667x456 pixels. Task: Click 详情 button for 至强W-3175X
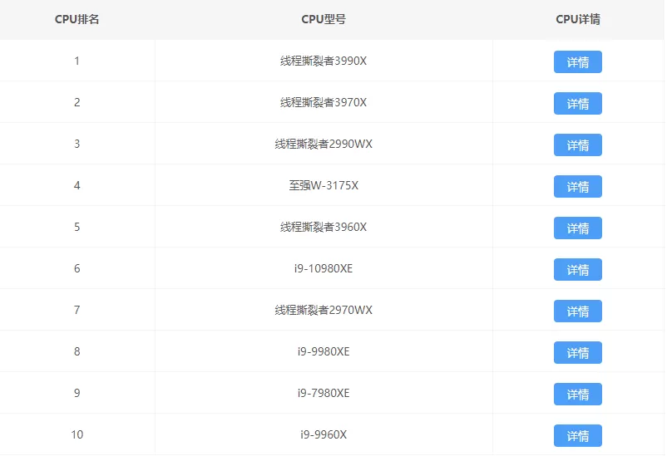pyautogui.click(x=577, y=186)
